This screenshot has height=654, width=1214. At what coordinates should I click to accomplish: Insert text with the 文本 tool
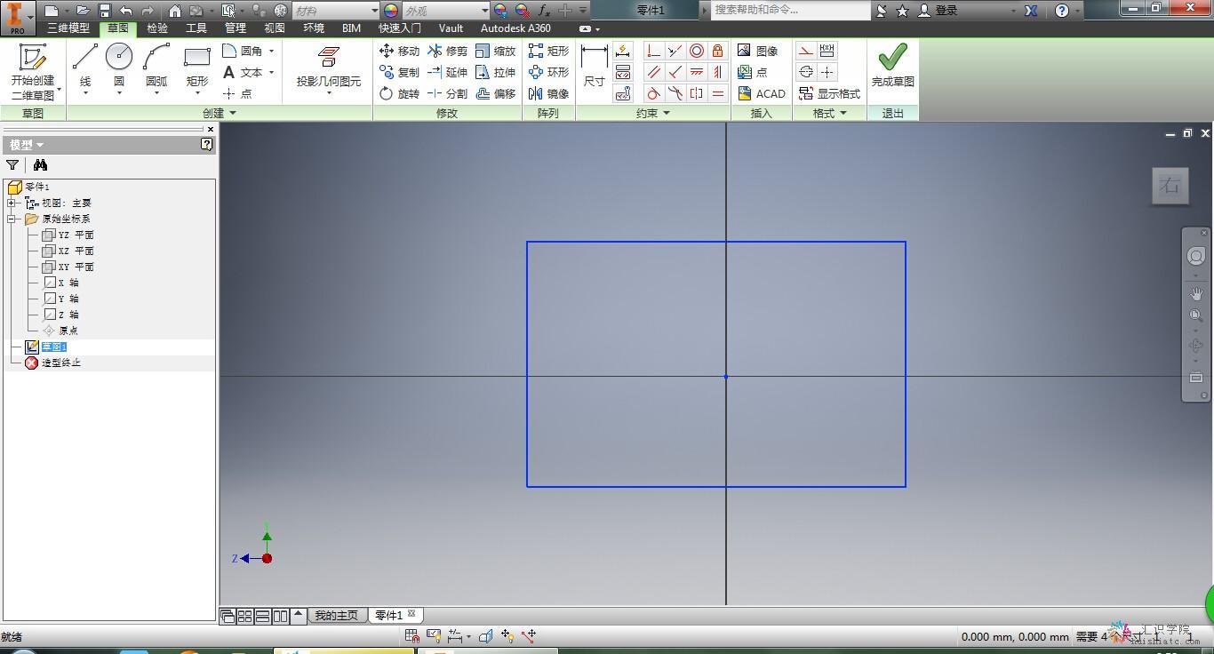coord(243,72)
